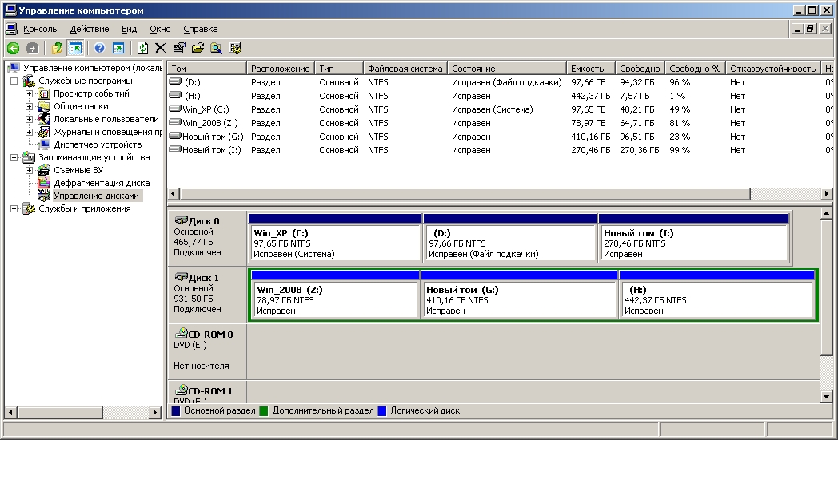
Task: Open Properties icon in the toolbar
Action: click(x=179, y=48)
